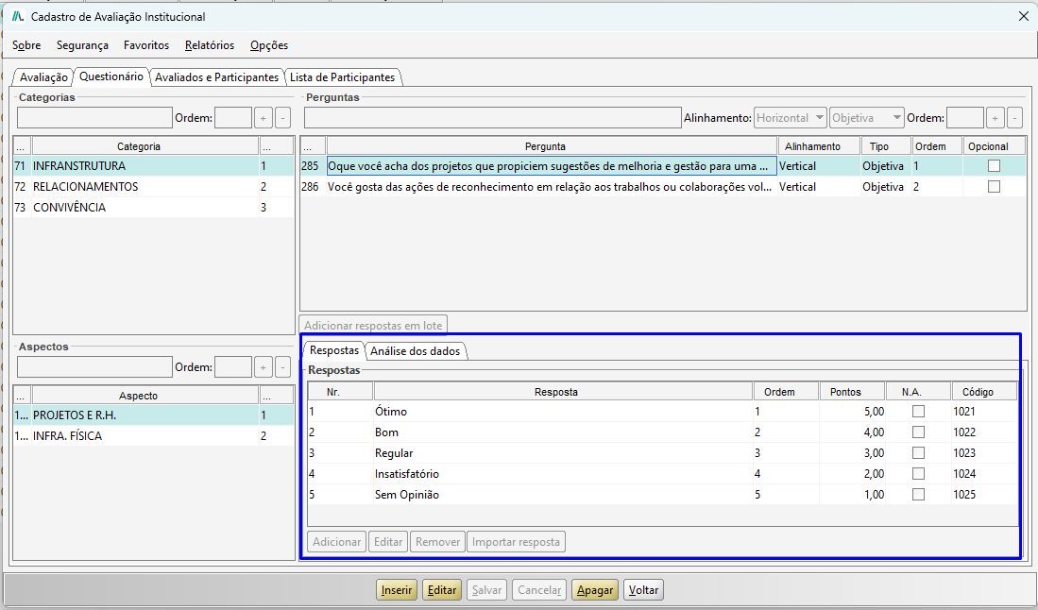Image resolution: width=1038 pixels, height=610 pixels.
Task: Click Adicionar button under Respostas
Action: [336, 542]
